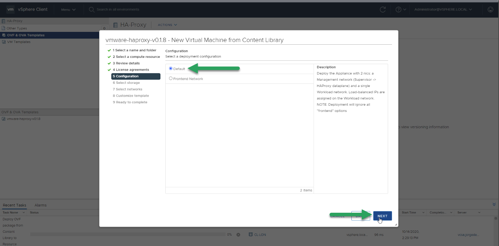Click the vsphere.loca... initiator cell
Image resolution: width=499 pixels, height=246 pixels.
[x=357, y=235]
